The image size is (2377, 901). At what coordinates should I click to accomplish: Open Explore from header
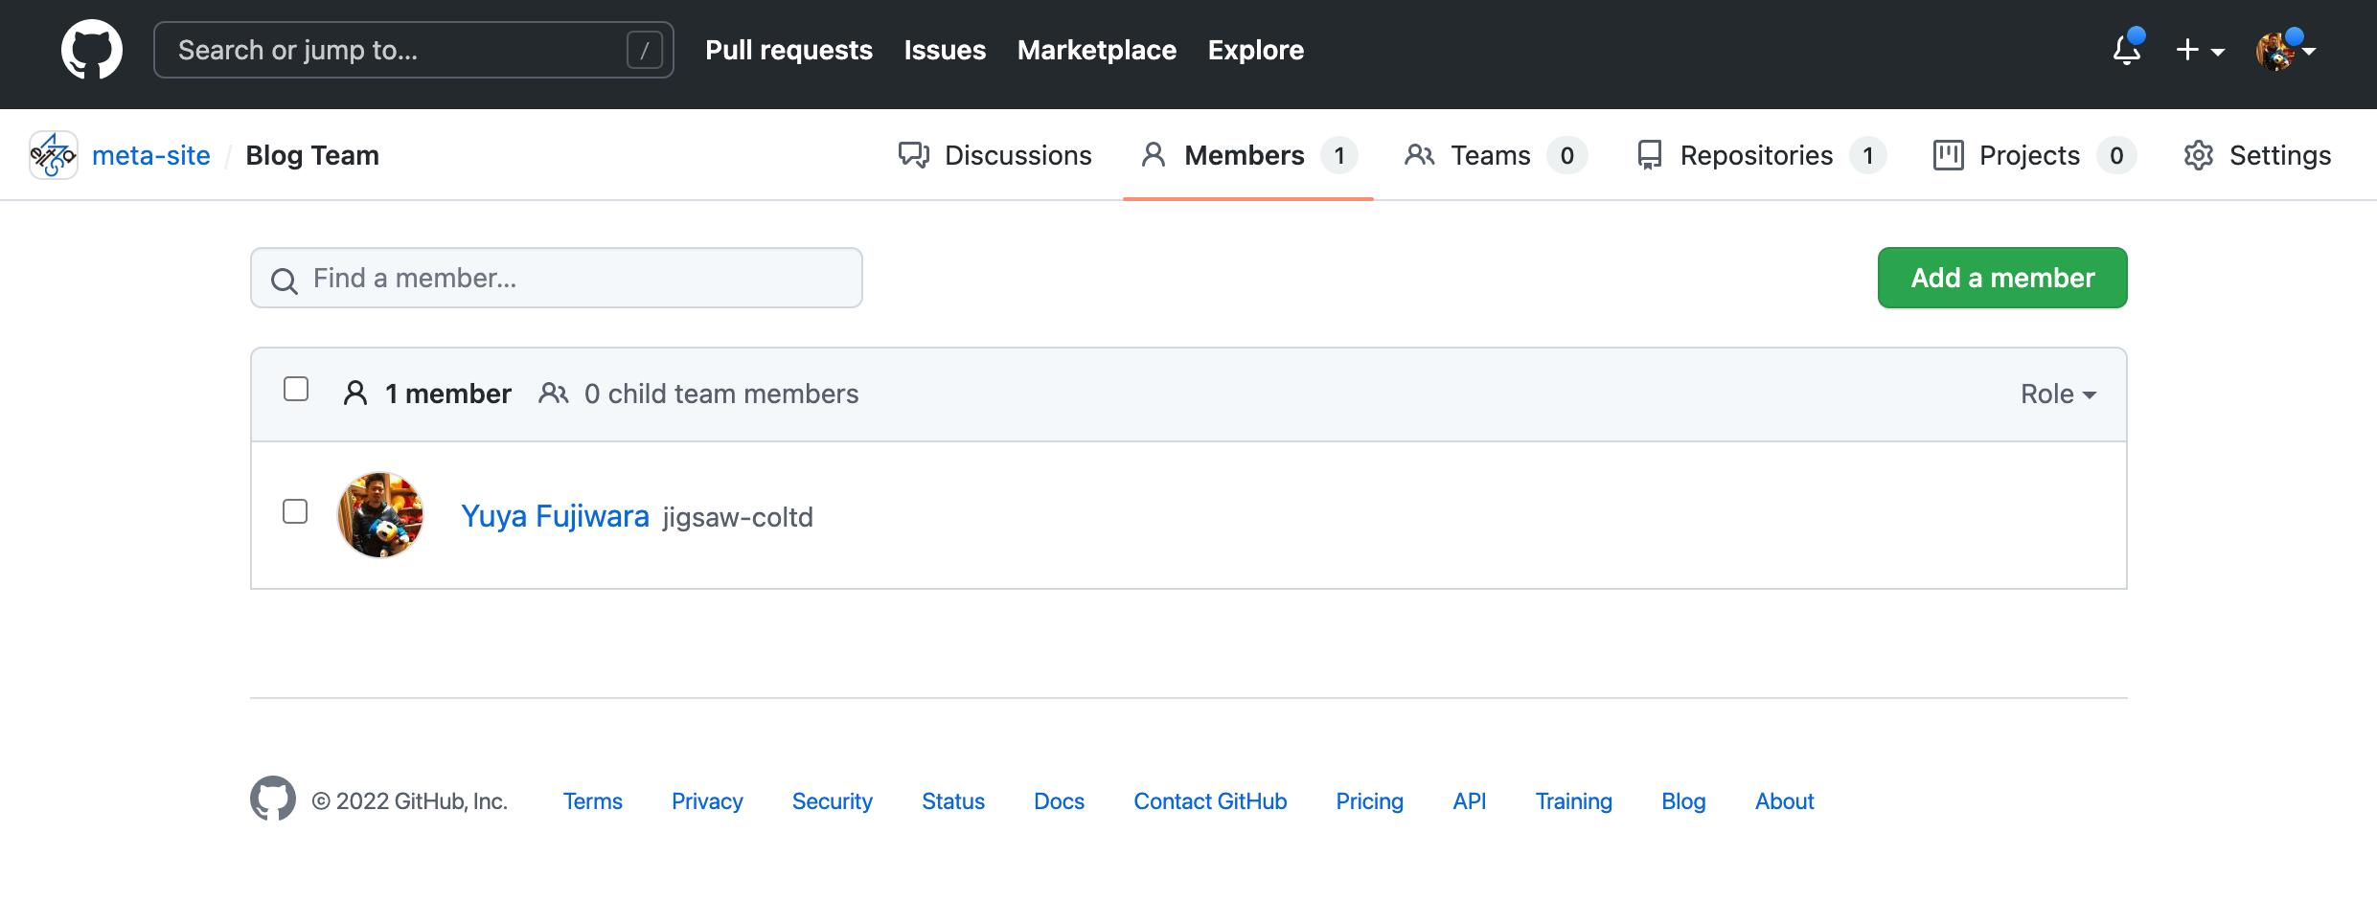click(x=1255, y=50)
